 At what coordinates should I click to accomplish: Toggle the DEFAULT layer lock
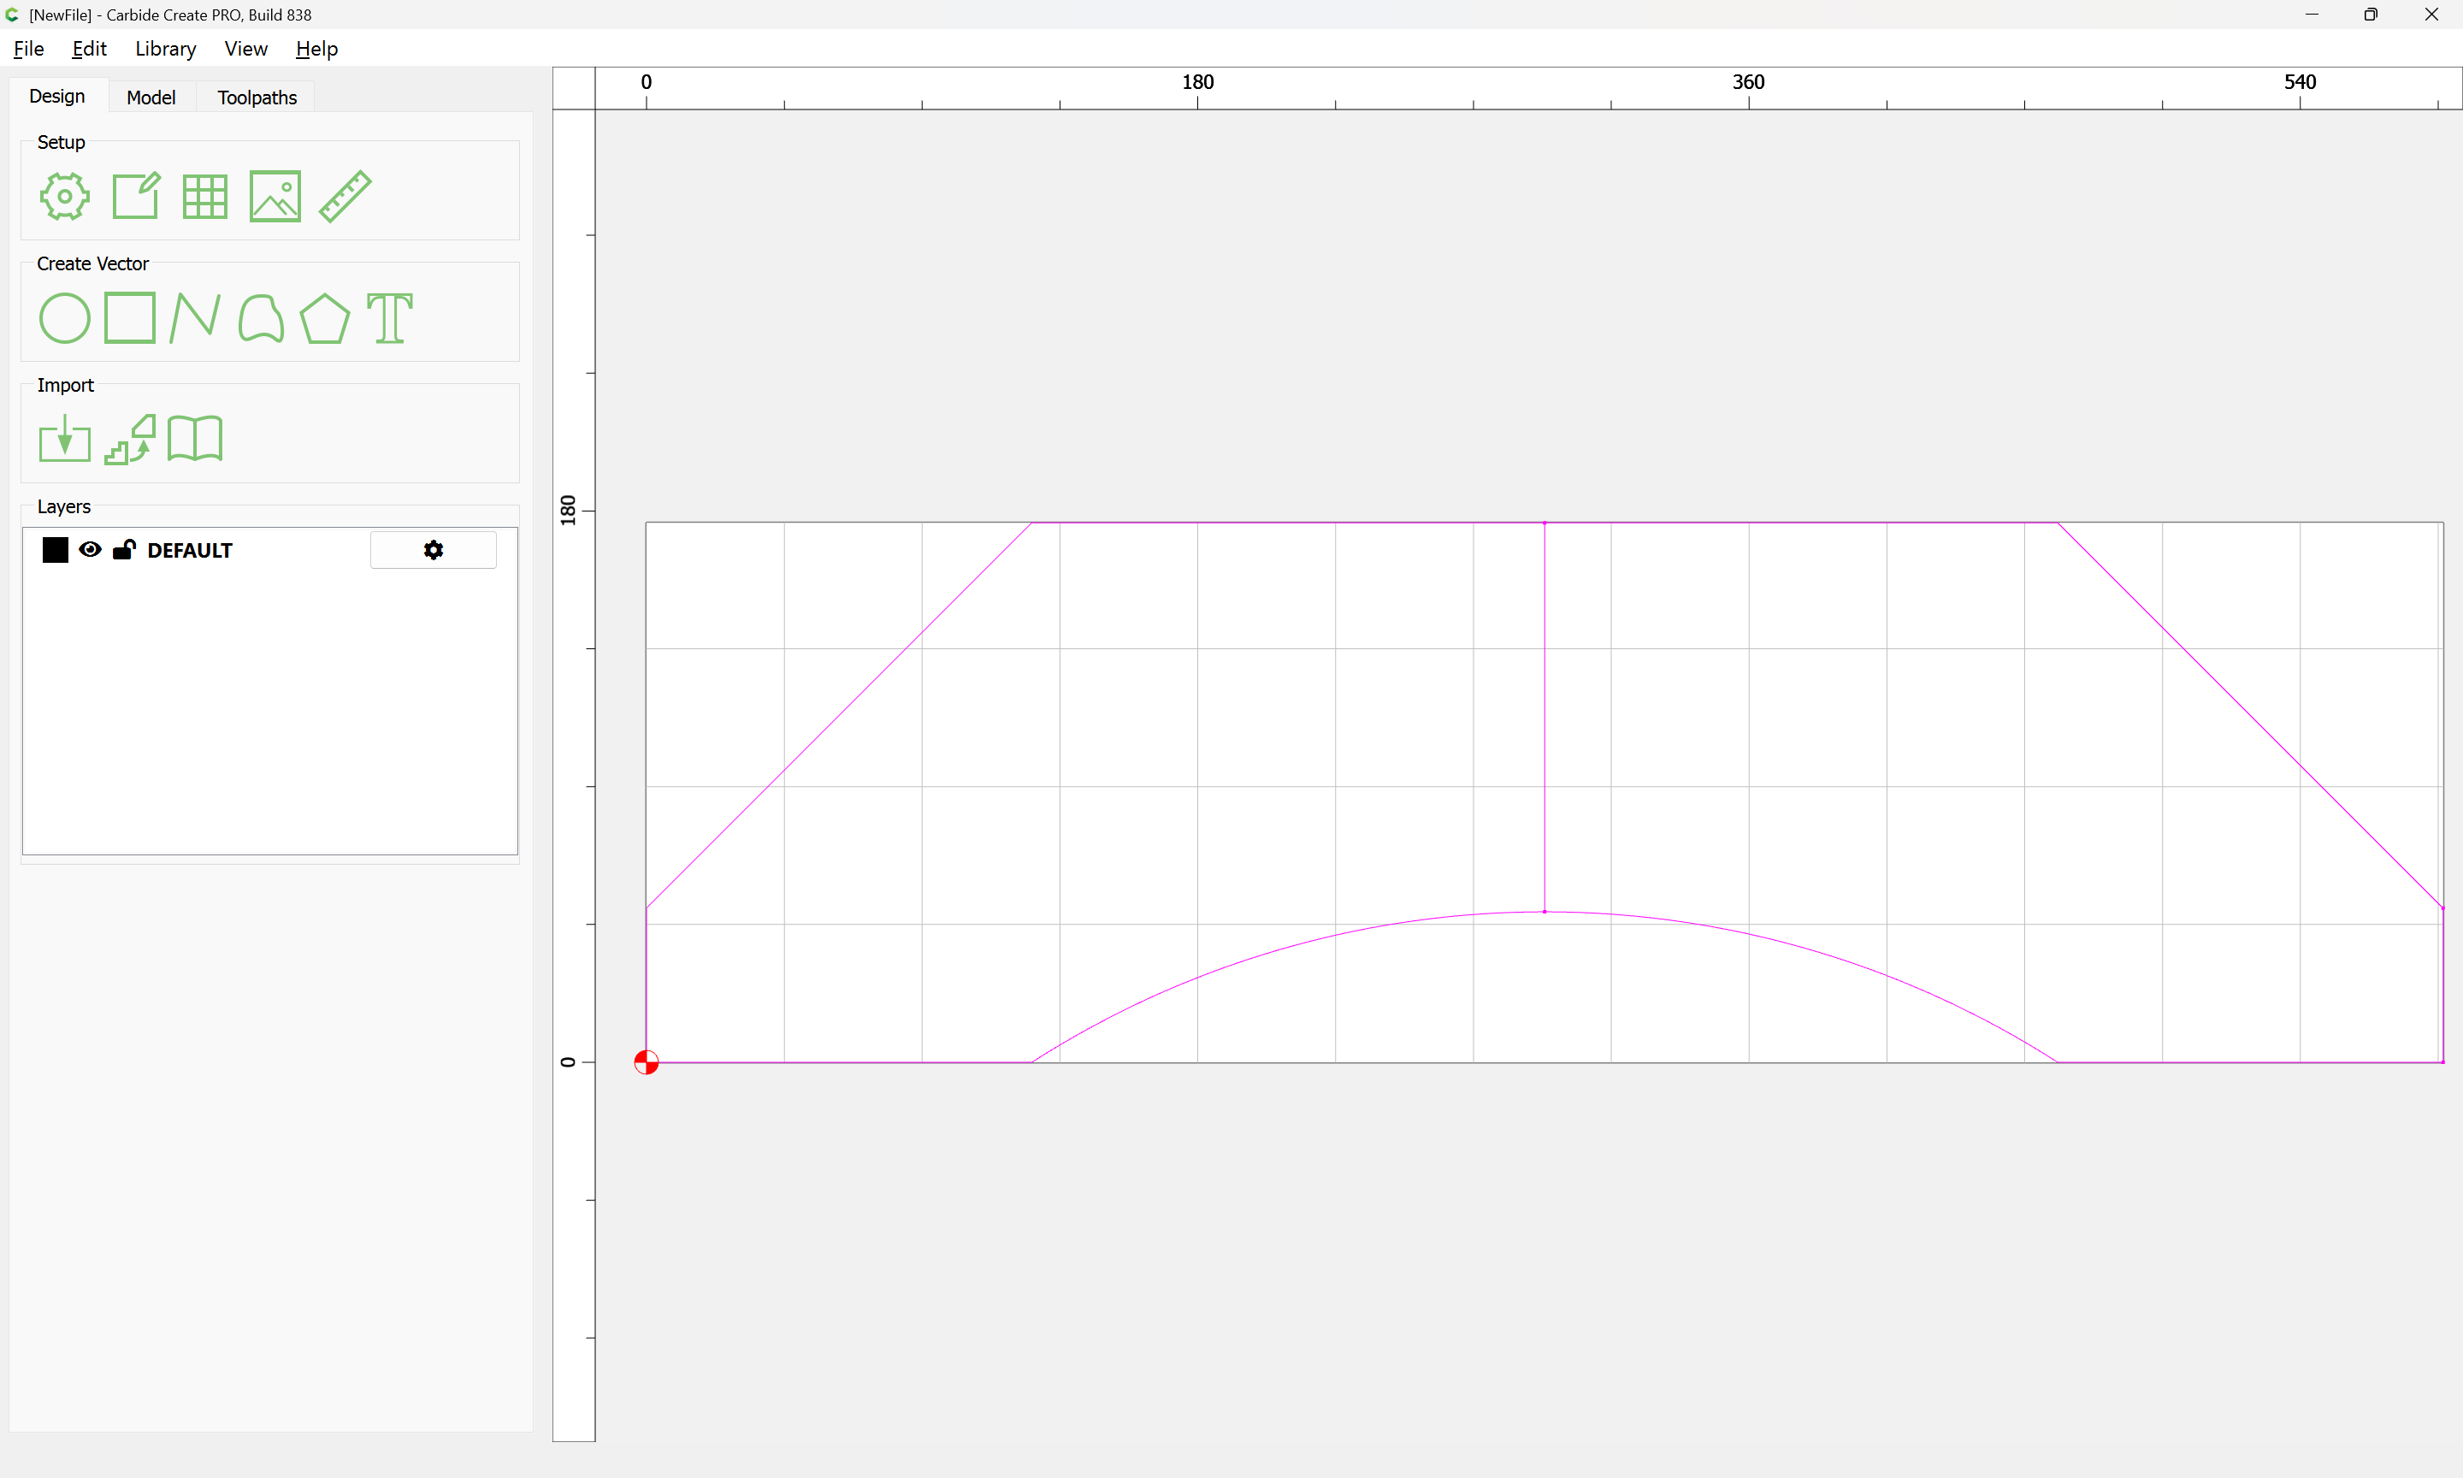pyautogui.click(x=123, y=550)
